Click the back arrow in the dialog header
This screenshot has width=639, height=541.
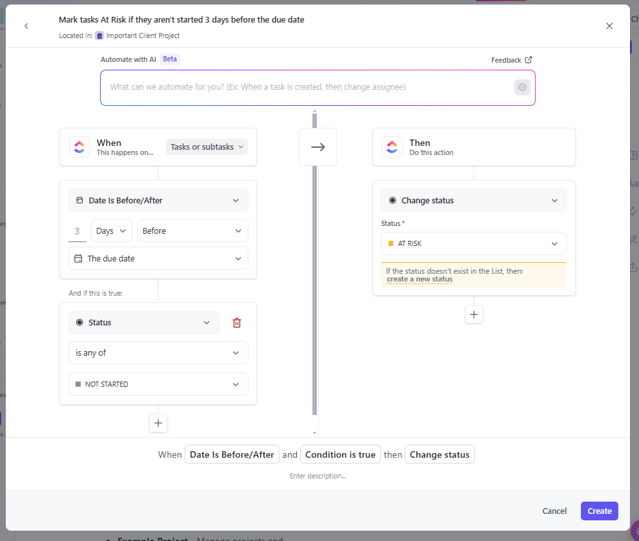[26, 26]
